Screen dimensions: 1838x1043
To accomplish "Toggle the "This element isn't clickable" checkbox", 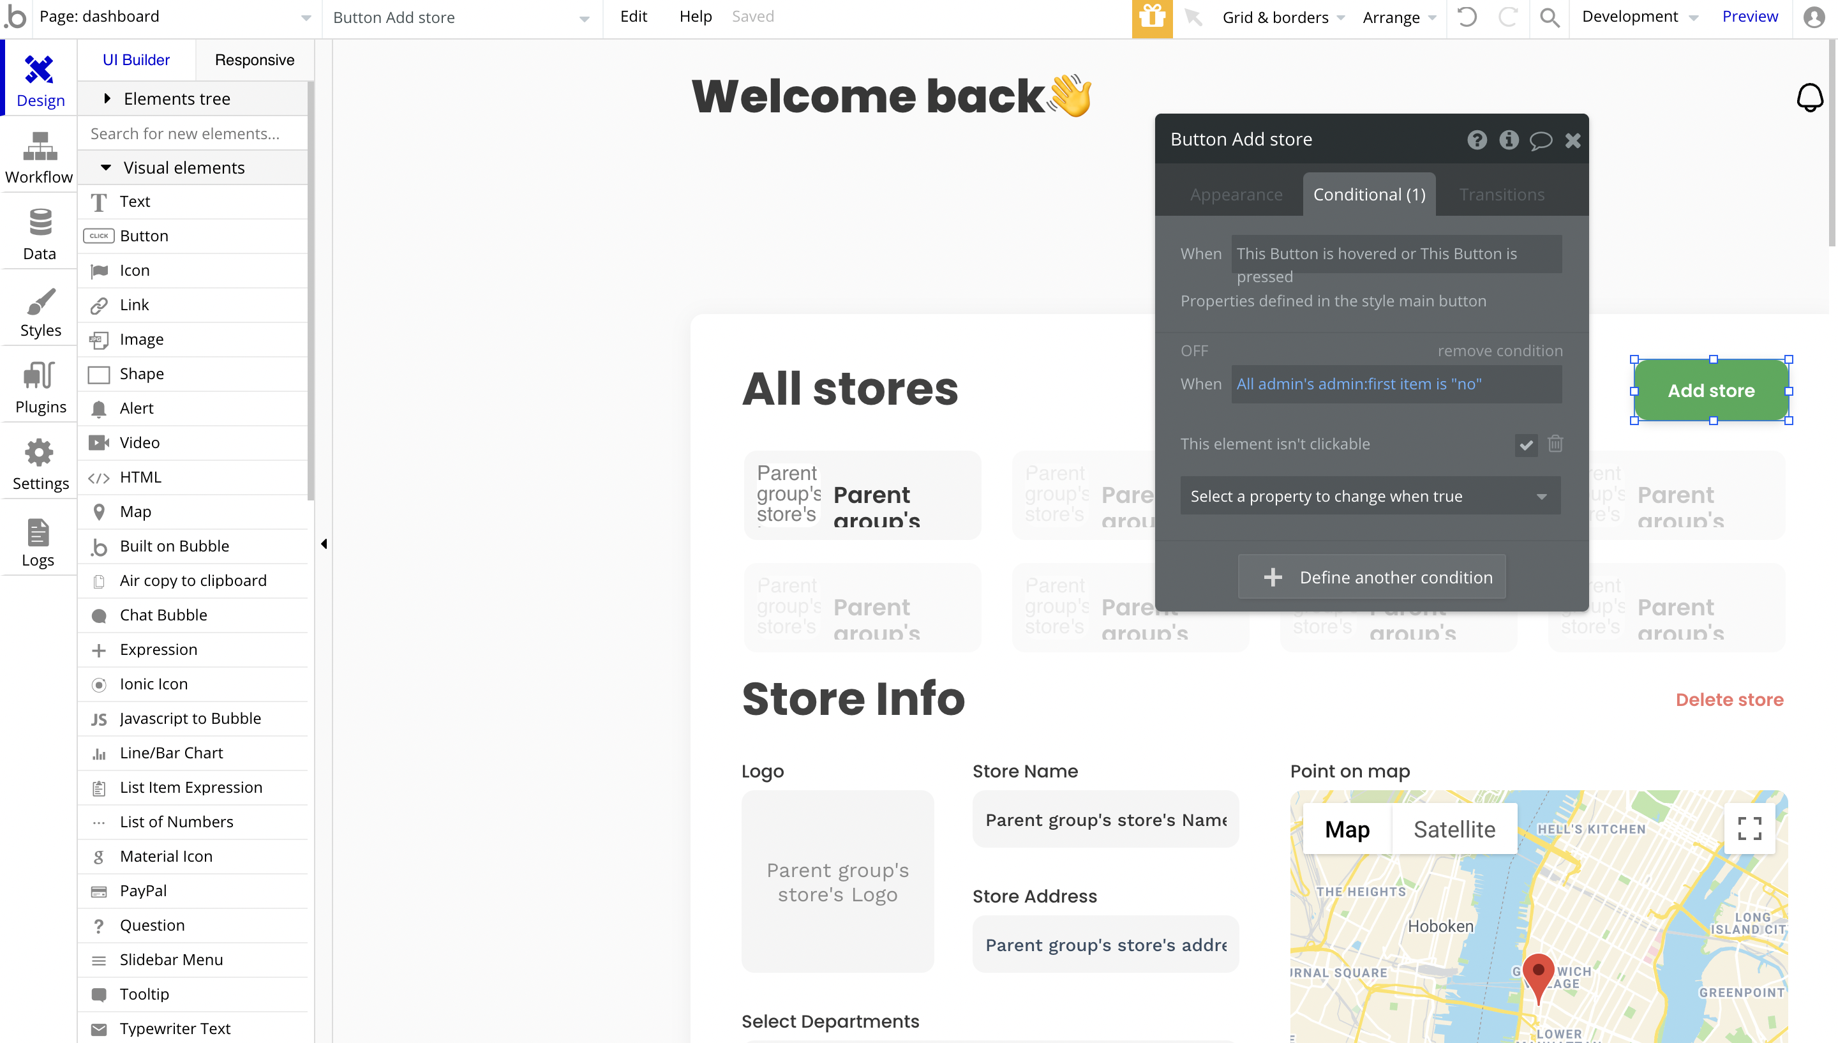I will point(1526,445).
